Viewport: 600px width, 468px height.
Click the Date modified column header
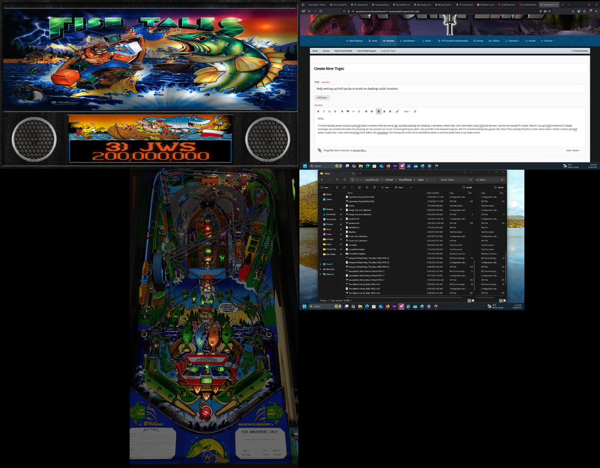click(433, 193)
